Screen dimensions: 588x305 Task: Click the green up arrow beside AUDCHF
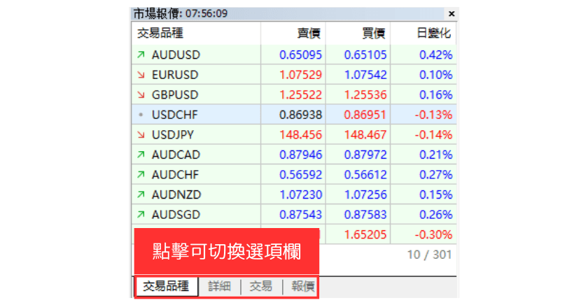click(x=141, y=175)
